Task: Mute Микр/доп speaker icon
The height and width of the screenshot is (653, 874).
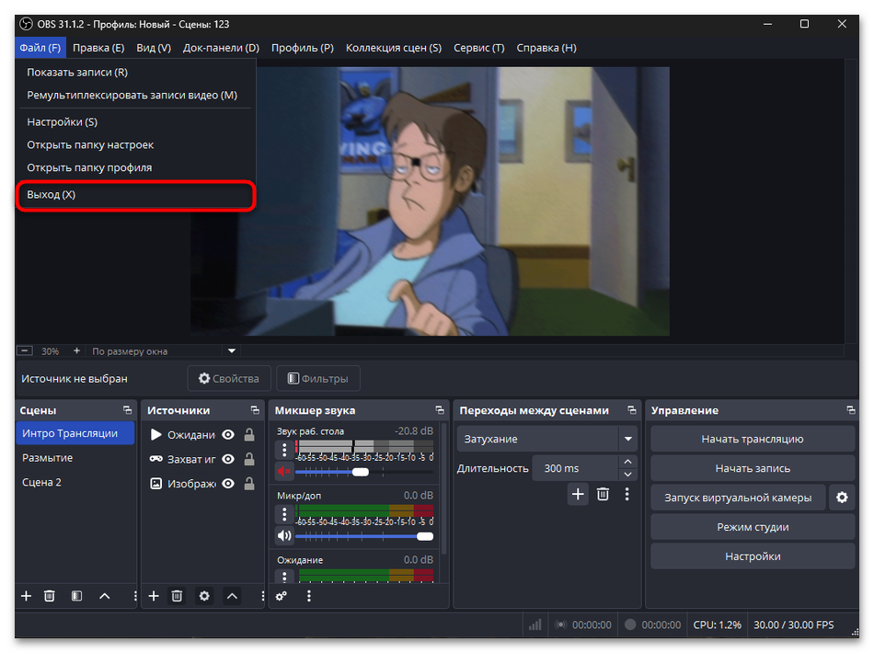Action: (x=284, y=536)
